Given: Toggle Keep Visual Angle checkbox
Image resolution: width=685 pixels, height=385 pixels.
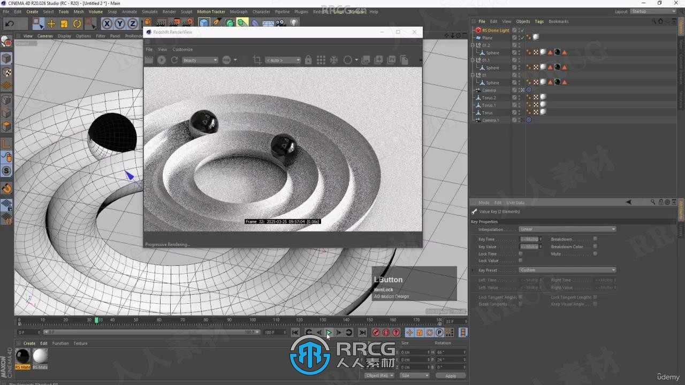Looking at the screenshot, I should tap(595, 304).
